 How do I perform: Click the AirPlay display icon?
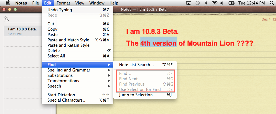tap(189, 3)
